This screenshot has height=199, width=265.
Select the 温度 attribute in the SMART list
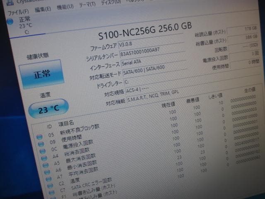75,181
